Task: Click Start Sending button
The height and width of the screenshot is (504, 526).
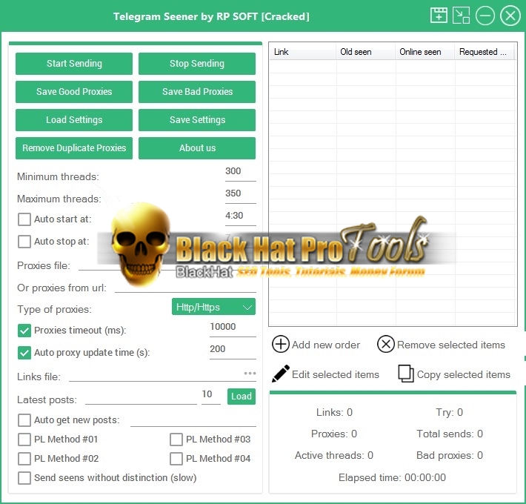Action: pyautogui.click(x=74, y=64)
